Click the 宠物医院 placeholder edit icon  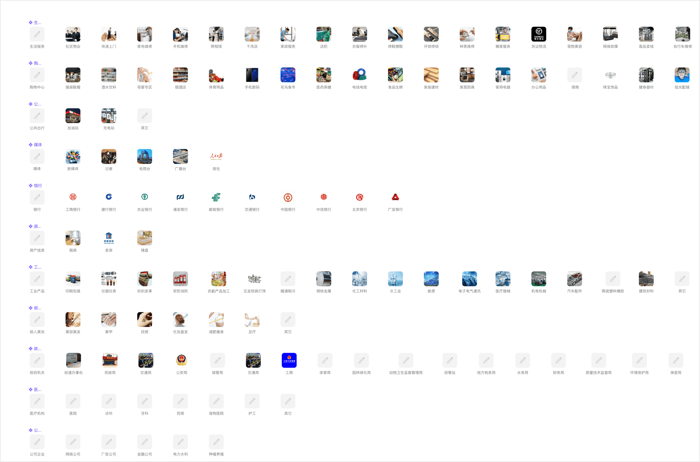click(216, 401)
